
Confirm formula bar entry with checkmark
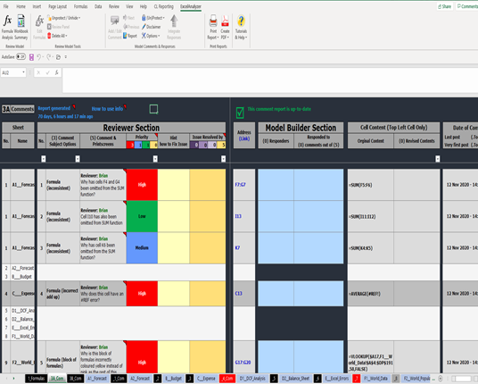tap(47, 72)
